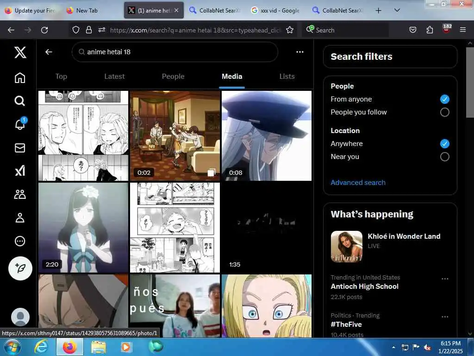Open Pocket save icon
Viewport: 474px width, 356px height.
pyautogui.click(x=413, y=30)
